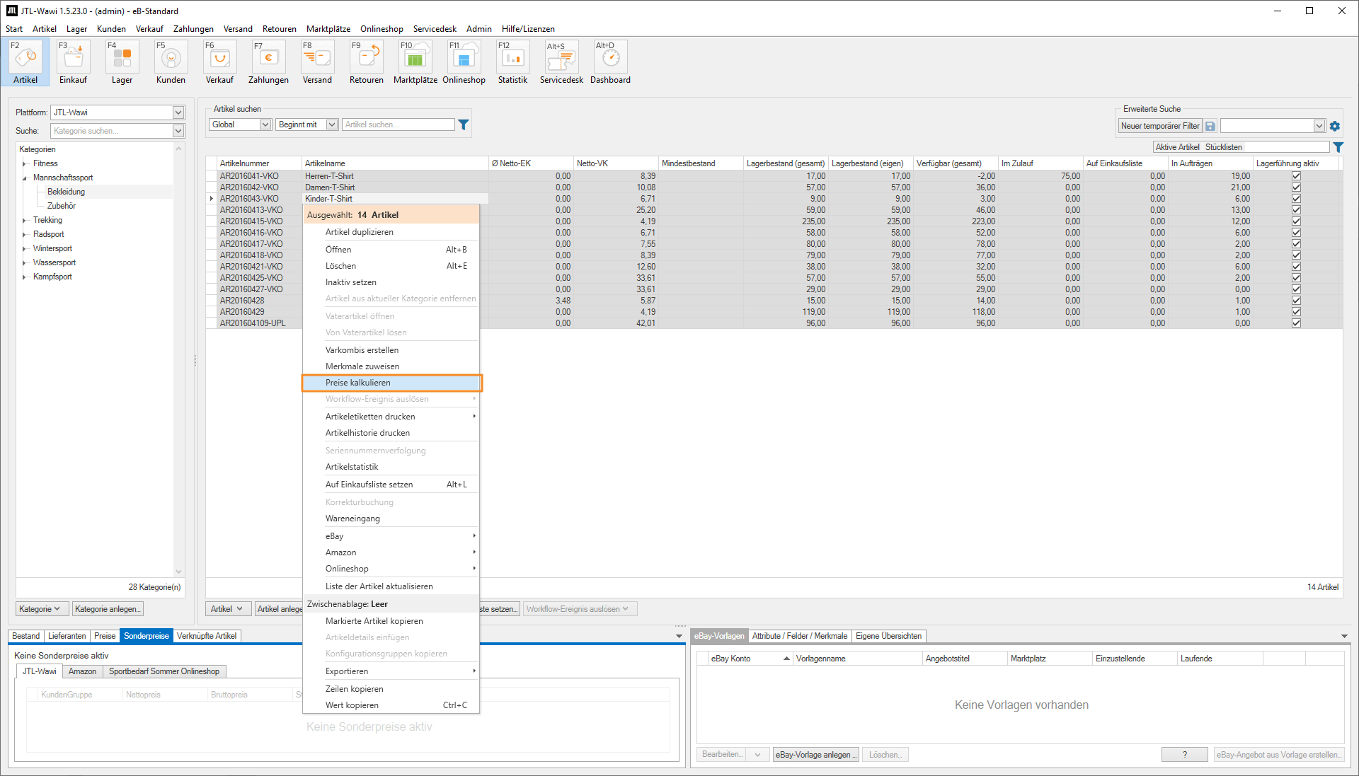Toggle Lagerführung aktiv for AR2016042-VKO
This screenshot has width=1359, height=776.
(x=1296, y=187)
